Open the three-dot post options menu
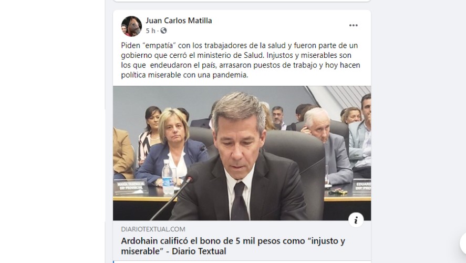Image resolution: width=466 pixels, height=263 pixels. coord(354,25)
